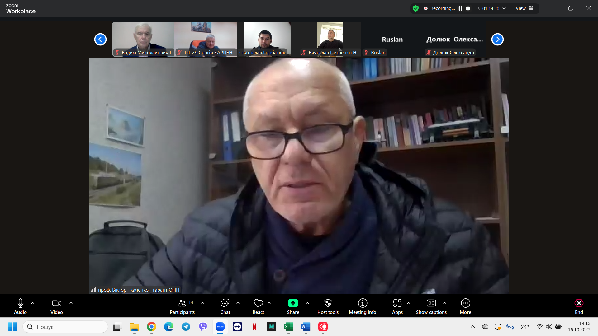598x336 pixels.
Task: Open the Chat panel
Action: (225, 306)
